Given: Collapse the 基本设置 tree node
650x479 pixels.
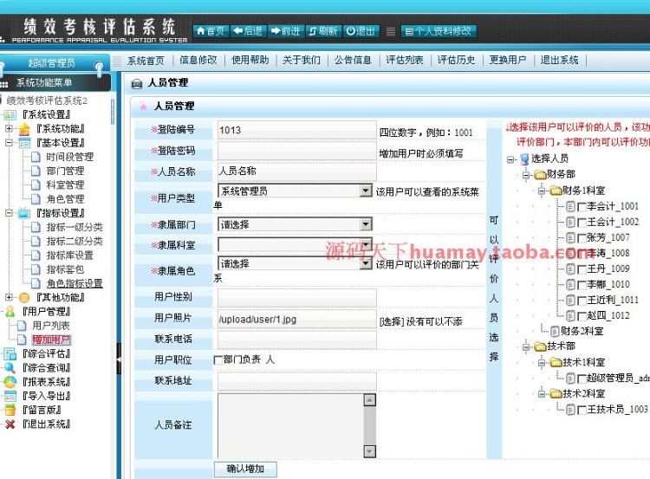Looking at the screenshot, I should coord(9,143).
